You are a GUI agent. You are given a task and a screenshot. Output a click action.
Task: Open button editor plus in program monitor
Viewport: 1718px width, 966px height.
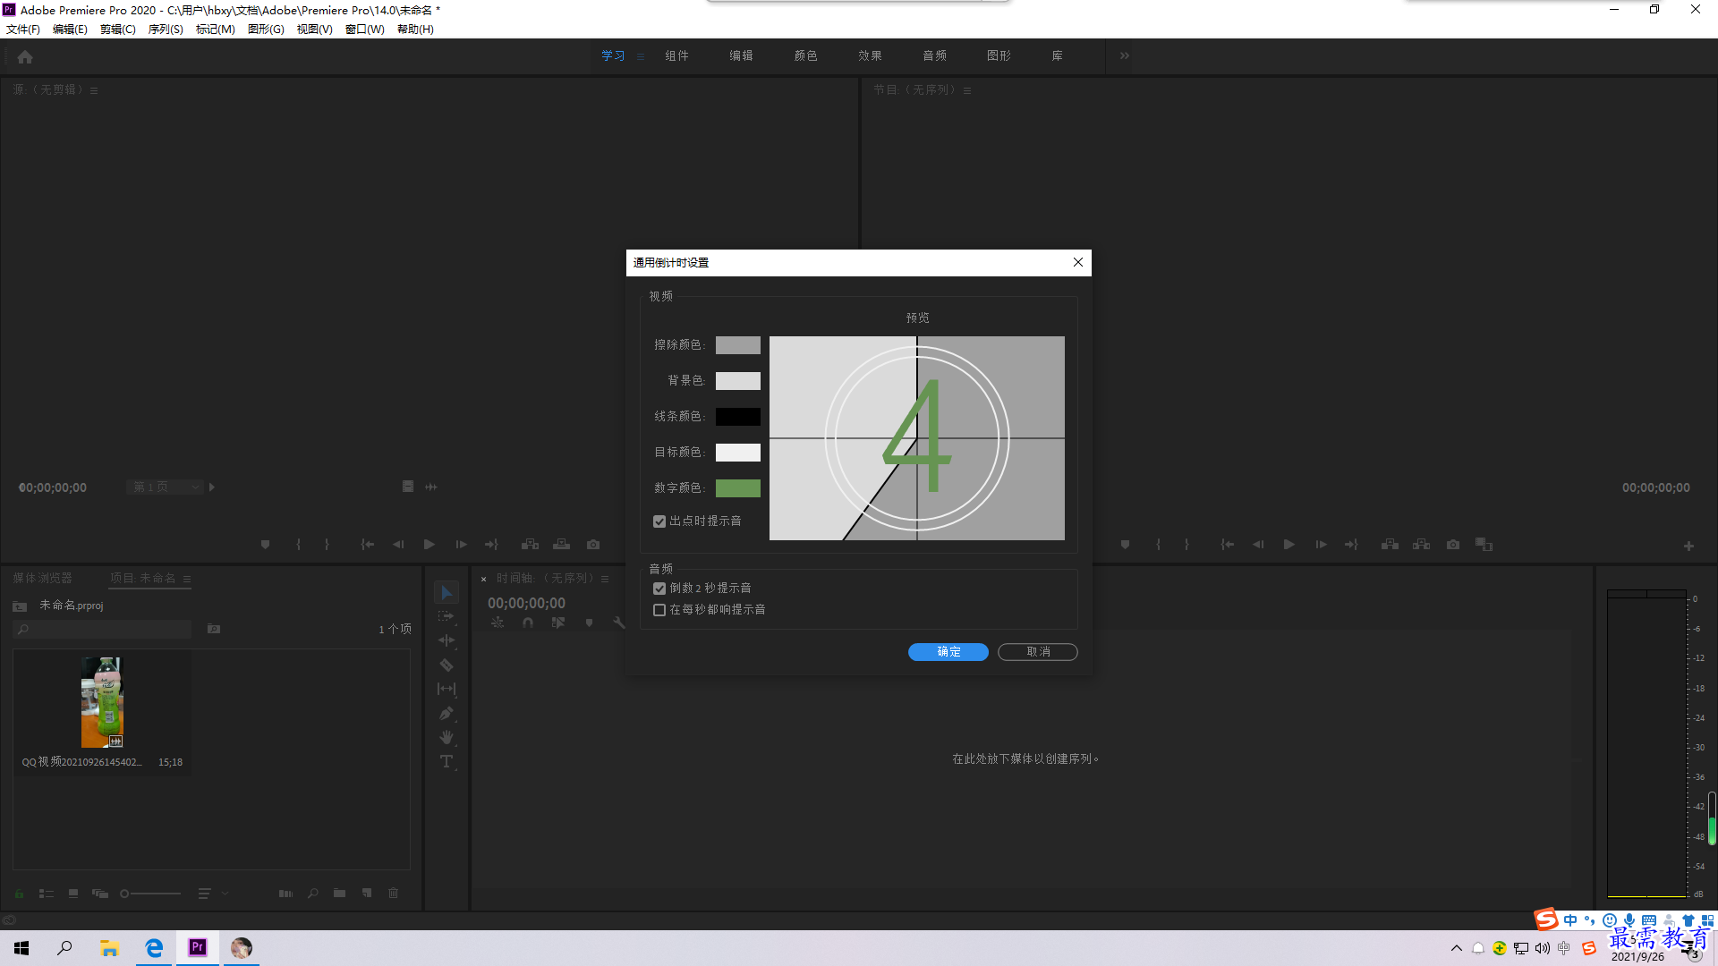point(1688,546)
